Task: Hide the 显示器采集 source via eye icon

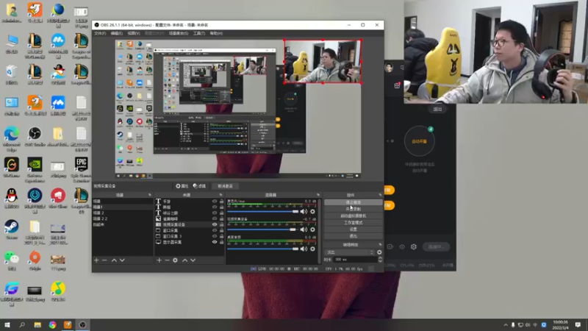Action: click(215, 242)
